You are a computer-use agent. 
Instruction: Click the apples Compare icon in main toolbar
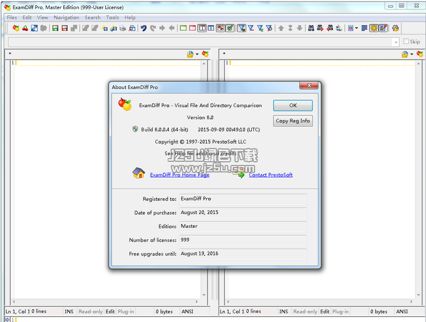pyautogui.click(x=16, y=28)
